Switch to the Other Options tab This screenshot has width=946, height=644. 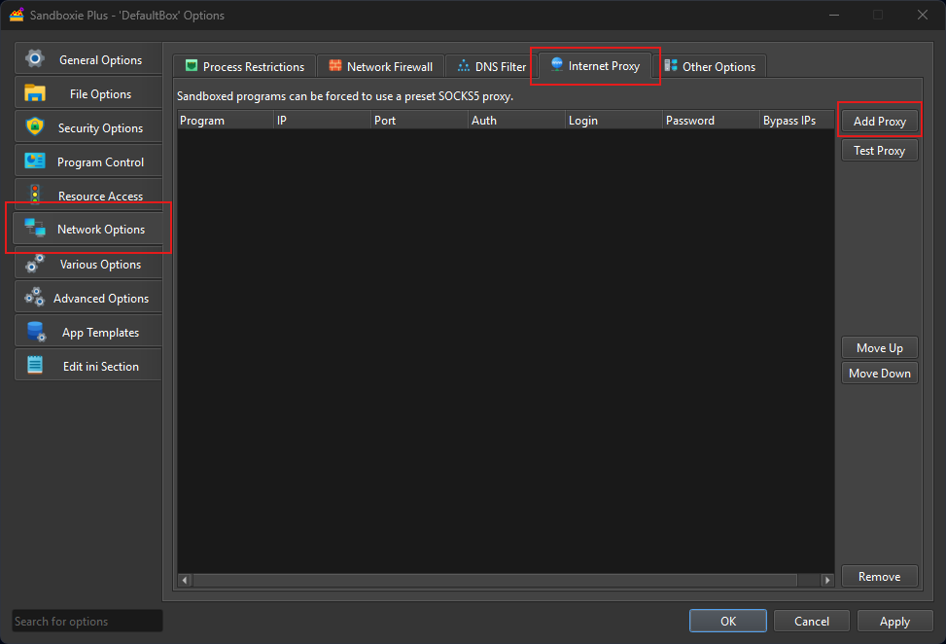[712, 66]
